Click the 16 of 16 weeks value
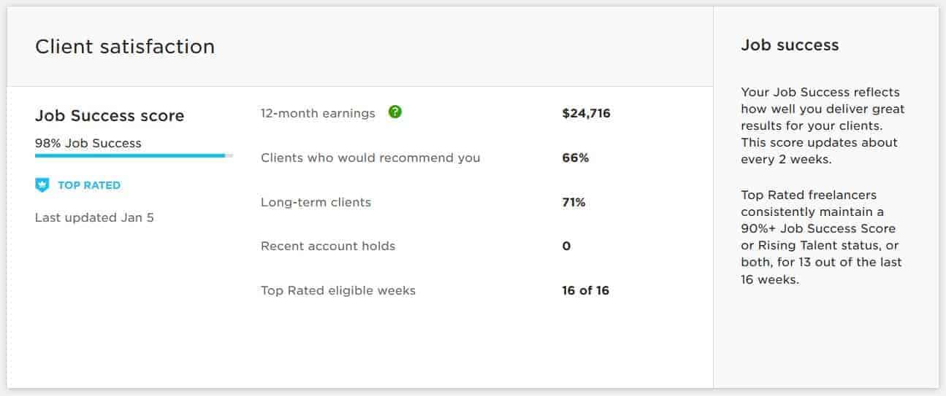This screenshot has width=946, height=396. [x=585, y=290]
